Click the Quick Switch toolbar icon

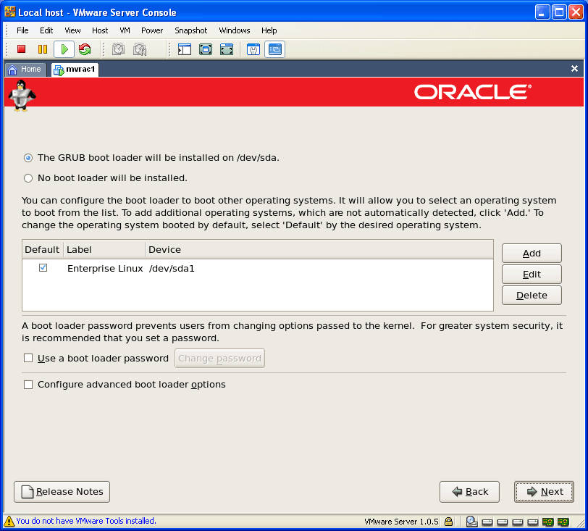[x=227, y=49]
